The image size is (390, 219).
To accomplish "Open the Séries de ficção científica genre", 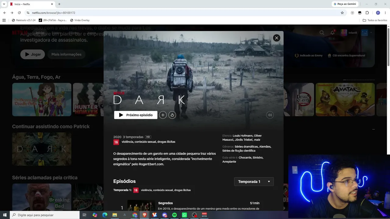I will pyautogui.click(x=239, y=151).
